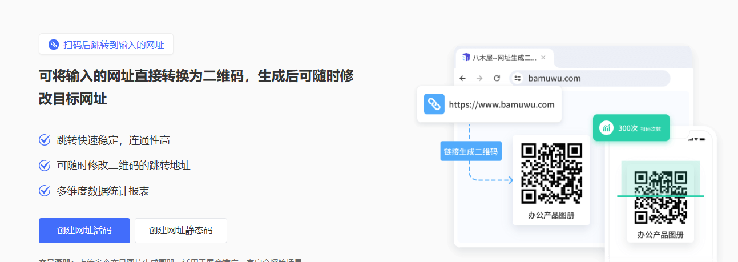The image size is (738, 262).
Task: Click the '创建网址静态码' button
Action: coord(181,231)
